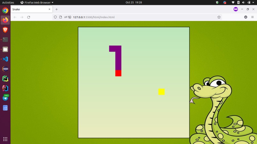Screen dimensions: 257x144
Task: Open a new tab with plus button
Action: click(x=56, y=9)
